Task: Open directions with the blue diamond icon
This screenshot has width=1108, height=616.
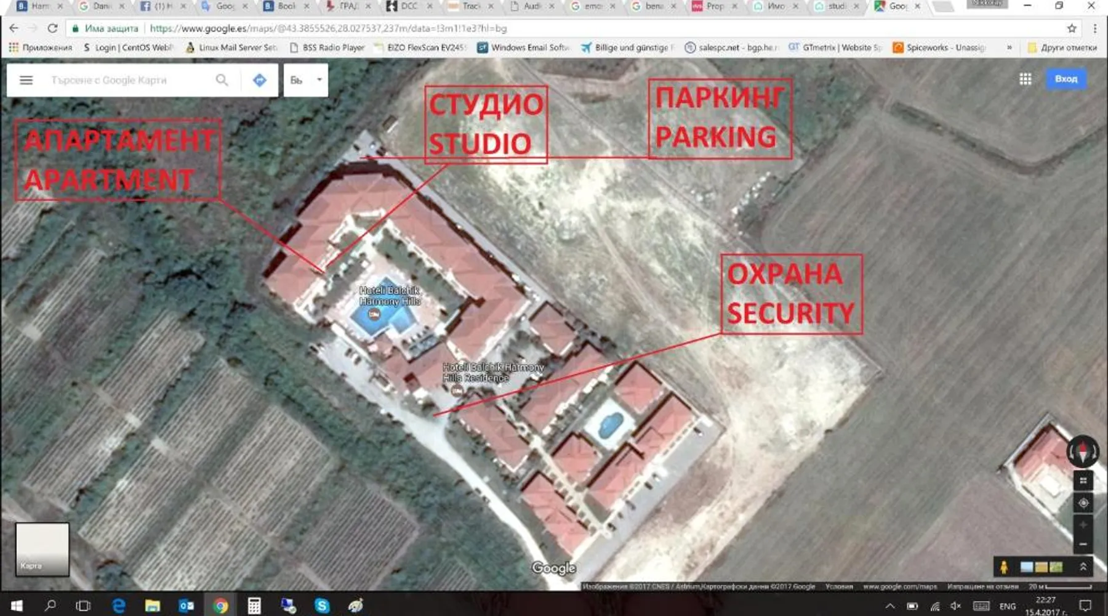Action: (x=260, y=80)
